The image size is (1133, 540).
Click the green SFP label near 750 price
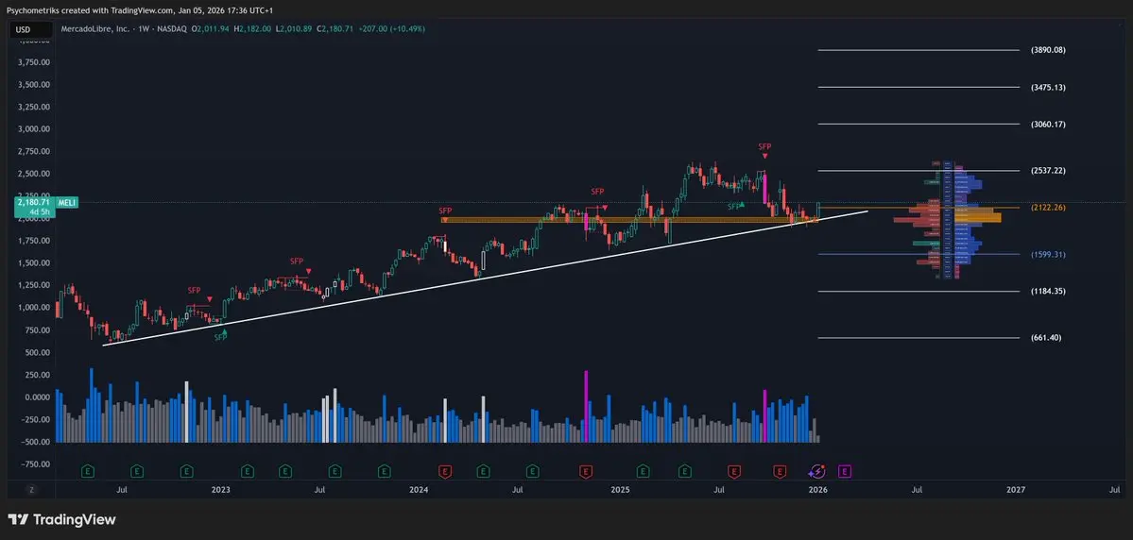(x=220, y=337)
